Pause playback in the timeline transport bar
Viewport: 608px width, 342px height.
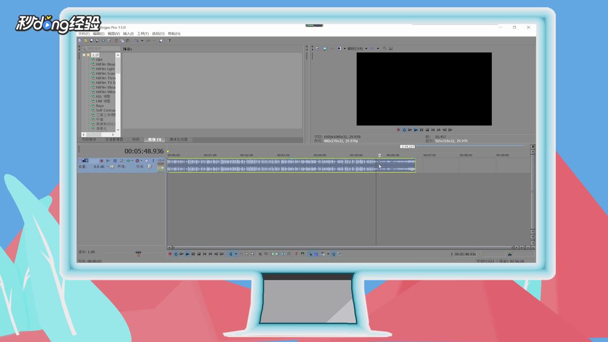pyautogui.click(x=193, y=254)
